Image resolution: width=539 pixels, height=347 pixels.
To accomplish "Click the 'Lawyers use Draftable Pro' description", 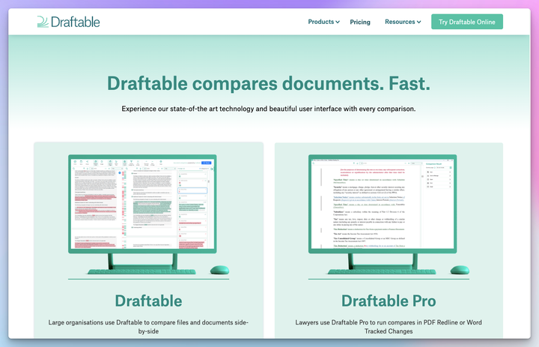I will [389, 327].
